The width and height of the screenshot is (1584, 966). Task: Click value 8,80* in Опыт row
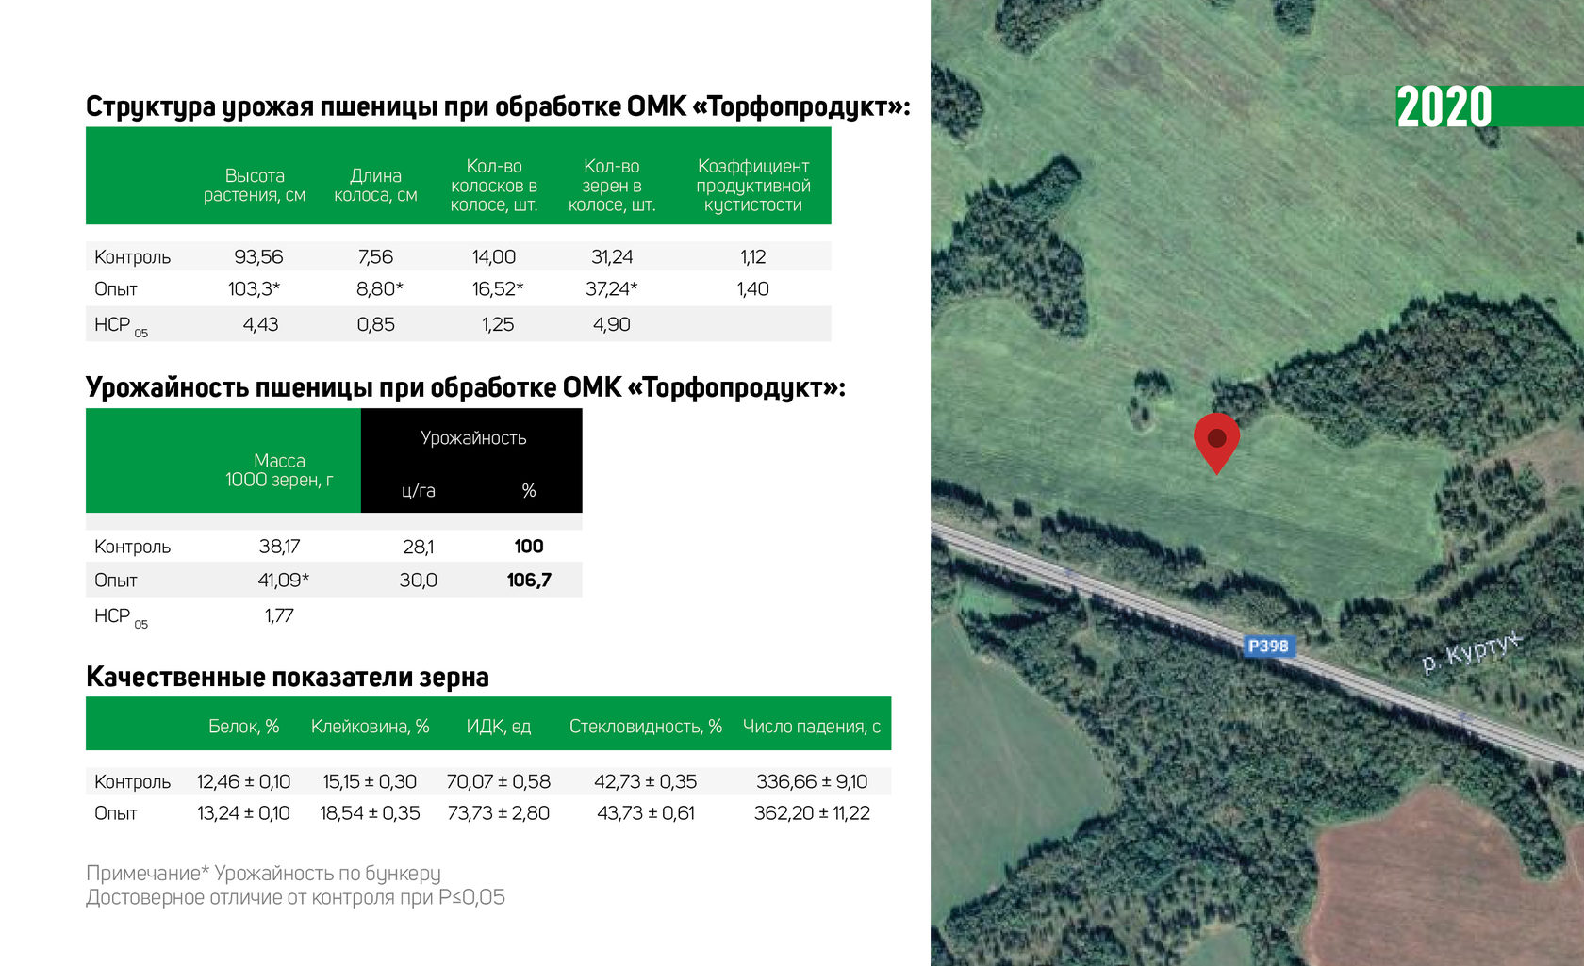(x=380, y=288)
